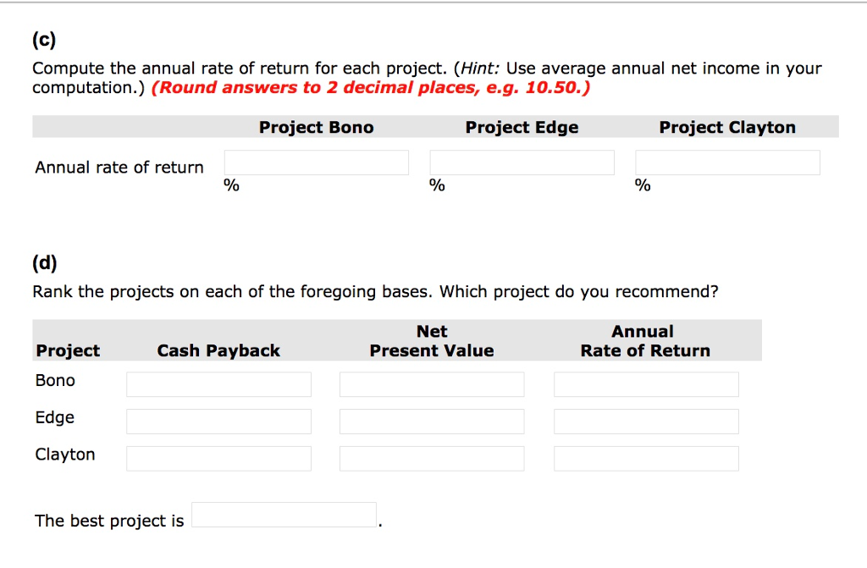
Task: Click the 'The best project is' answer field
Action: (x=284, y=515)
